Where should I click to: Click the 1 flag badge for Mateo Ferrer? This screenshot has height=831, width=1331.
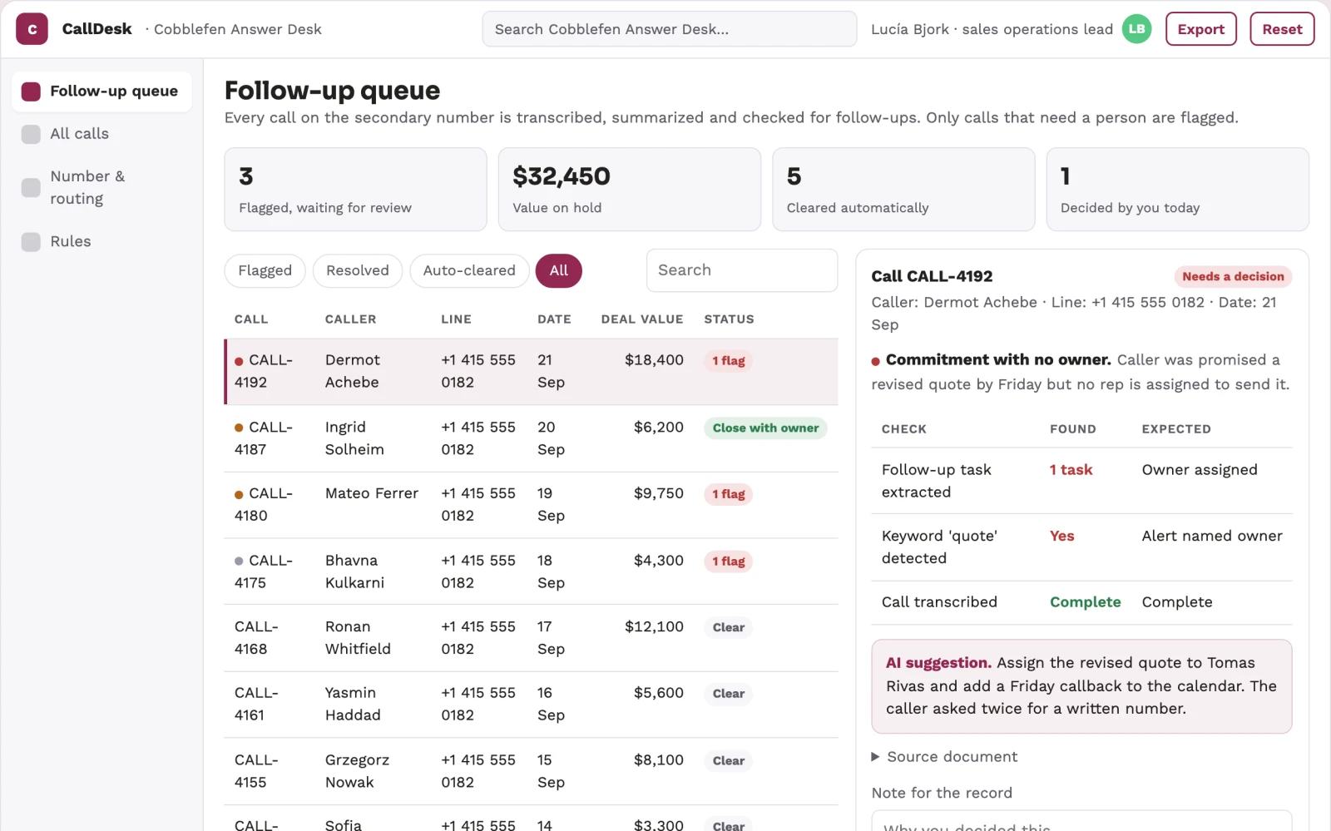[729, 494]
